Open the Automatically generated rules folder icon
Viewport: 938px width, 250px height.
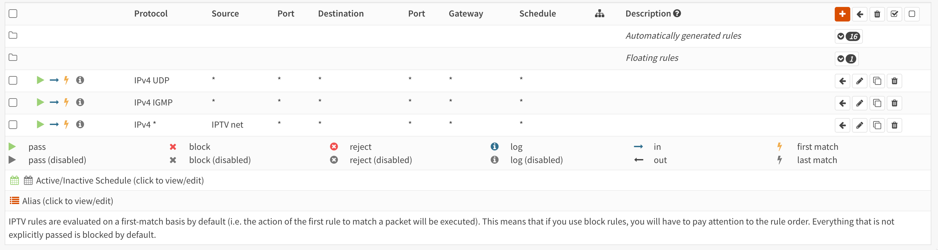(13, 35)
